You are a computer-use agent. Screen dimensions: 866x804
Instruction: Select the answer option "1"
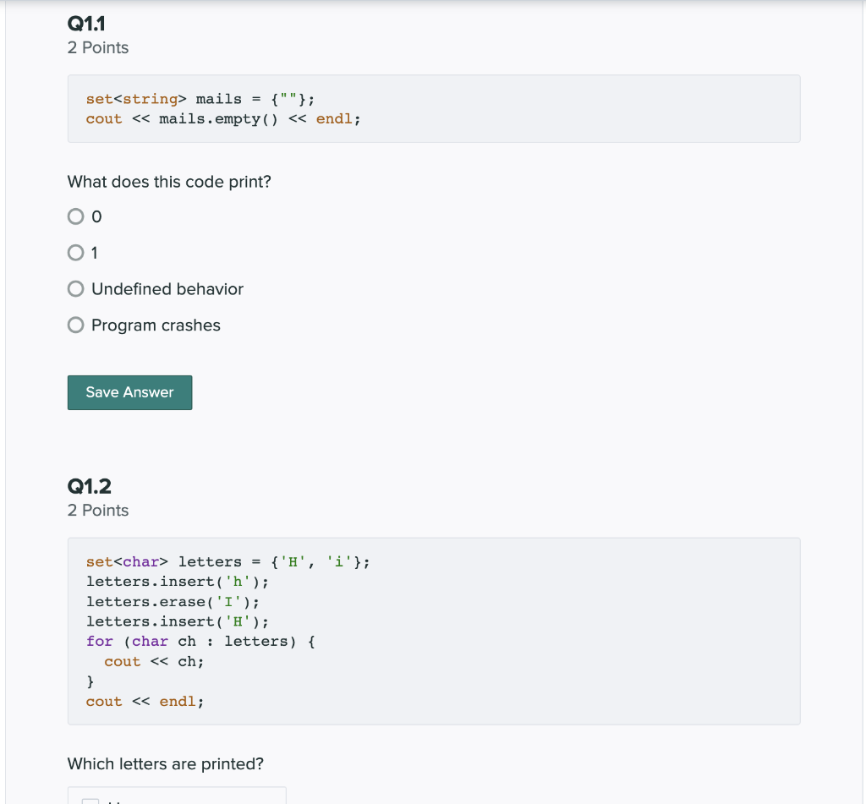[75, 253]
